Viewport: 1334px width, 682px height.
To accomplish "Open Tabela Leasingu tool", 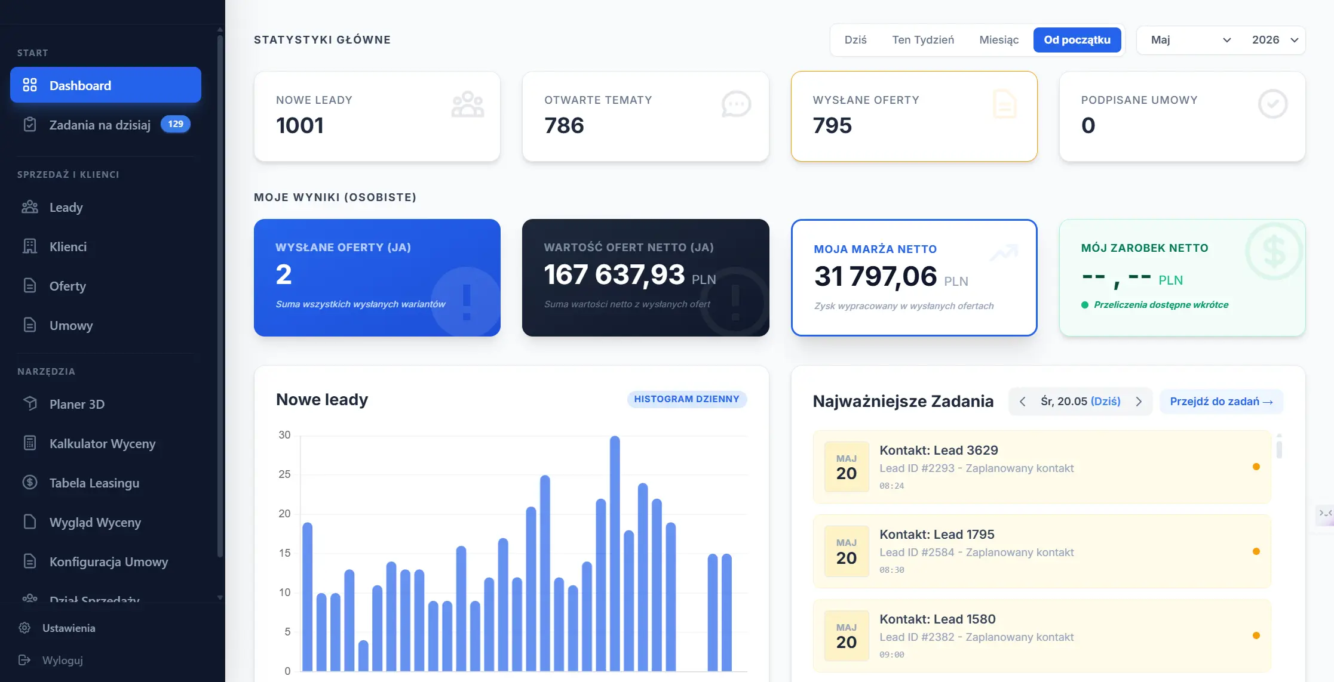I will pos(106,483).
